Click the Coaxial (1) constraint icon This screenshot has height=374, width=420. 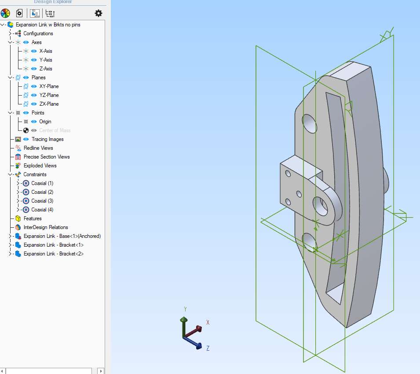click(x=26, y=183)
